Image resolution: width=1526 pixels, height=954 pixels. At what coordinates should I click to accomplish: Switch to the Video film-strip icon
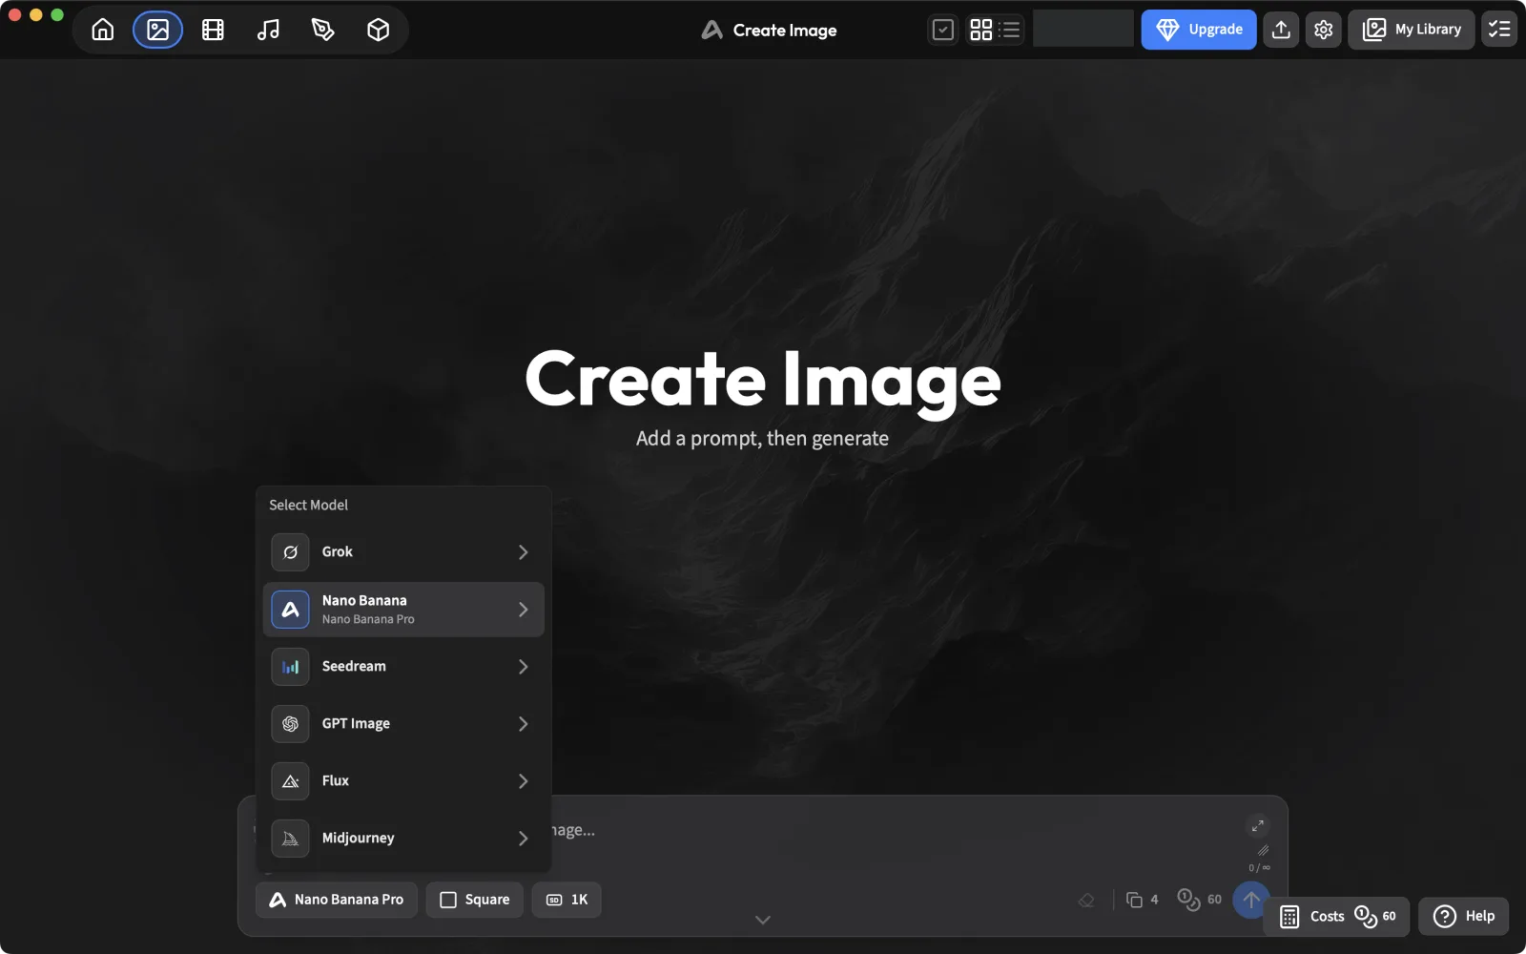[x=213, y=30]
